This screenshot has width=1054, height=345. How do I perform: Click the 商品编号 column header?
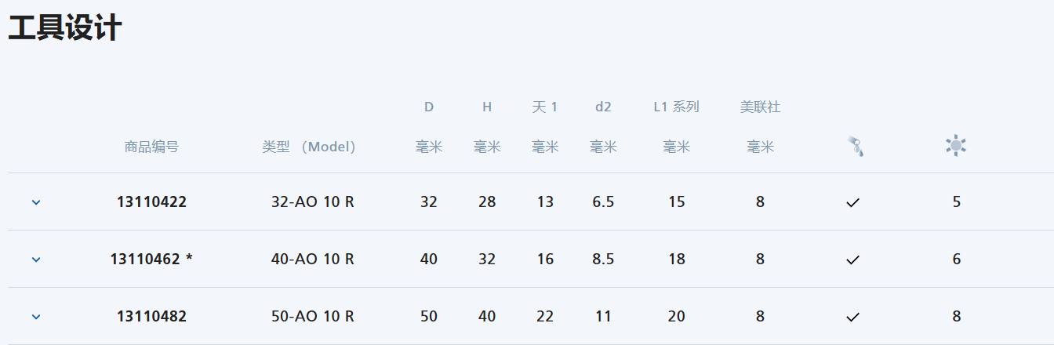[x=151, y=147]
